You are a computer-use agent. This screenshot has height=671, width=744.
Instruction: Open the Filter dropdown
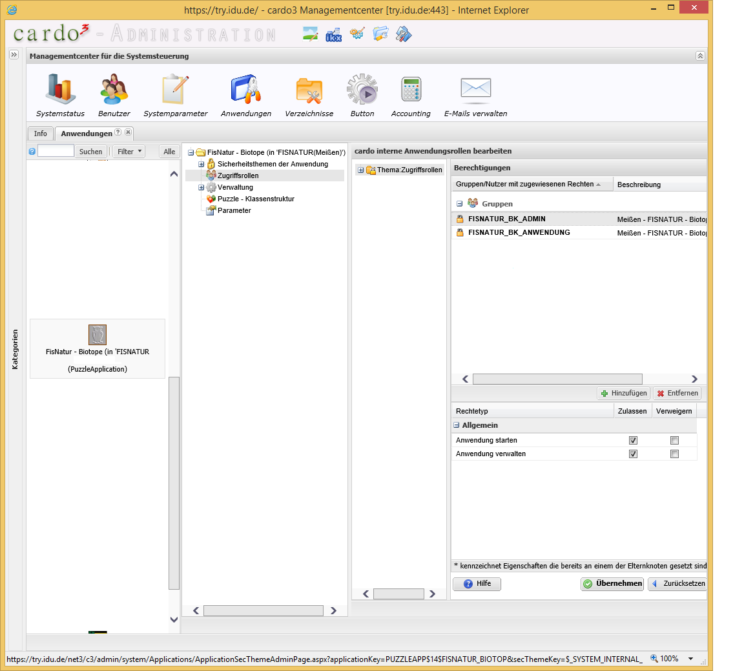click(129, 152)
